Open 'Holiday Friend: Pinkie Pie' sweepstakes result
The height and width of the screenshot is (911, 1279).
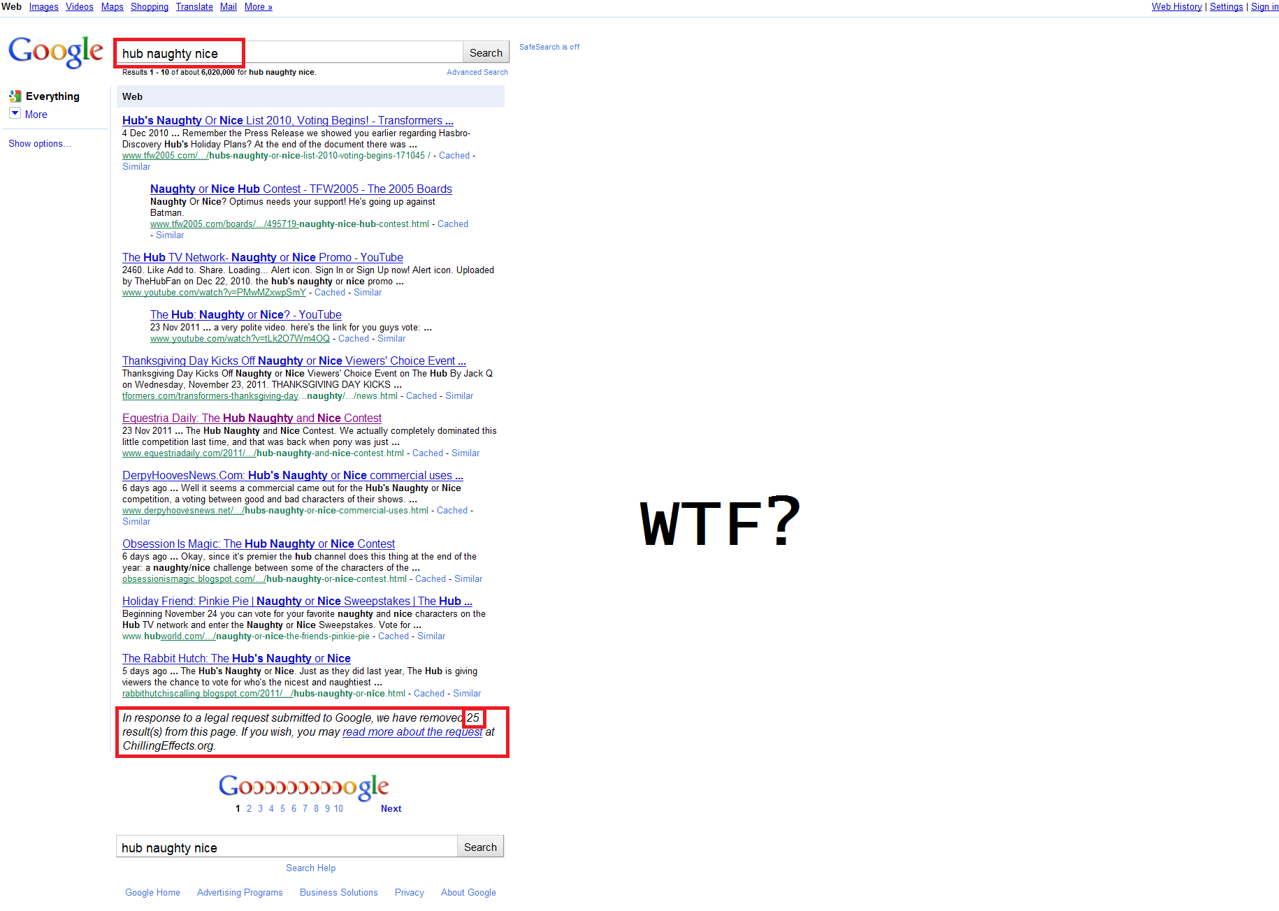click(x=297, y=601)
